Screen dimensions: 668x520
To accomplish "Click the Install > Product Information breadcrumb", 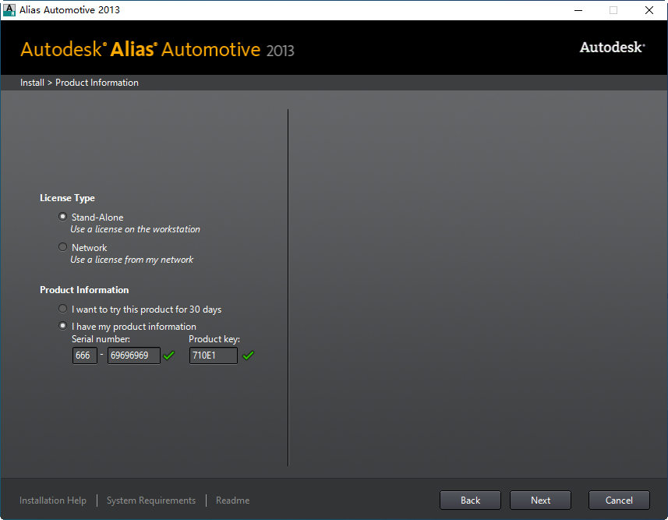I will [80, 83].
